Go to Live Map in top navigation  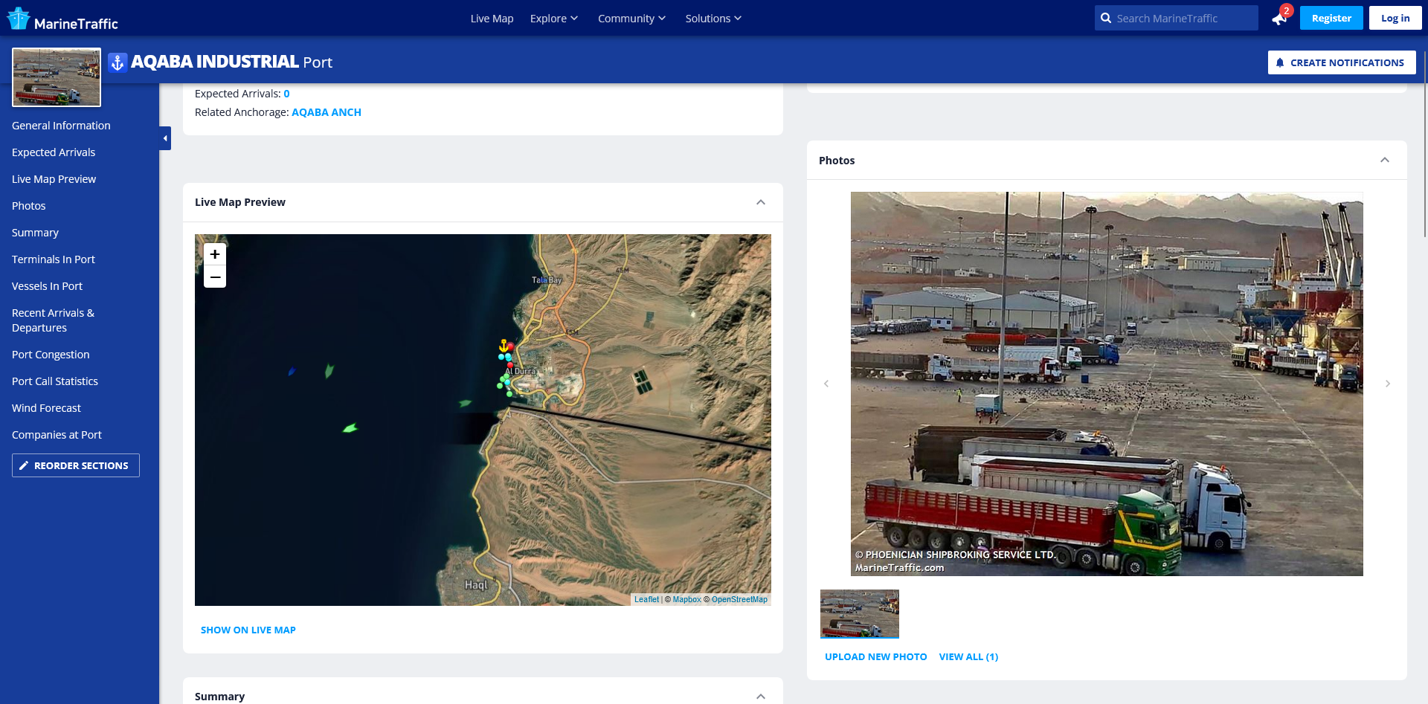pos(492,19)
